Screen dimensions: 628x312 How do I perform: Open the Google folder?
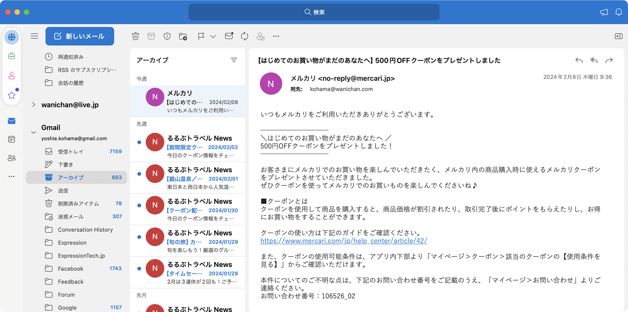[77, 307]
